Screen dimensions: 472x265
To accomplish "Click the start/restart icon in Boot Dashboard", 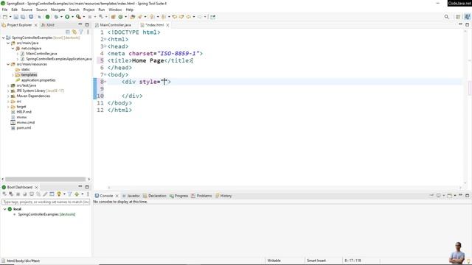I will (4, 194).
